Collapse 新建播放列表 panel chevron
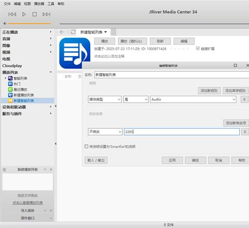 point(45,169)
